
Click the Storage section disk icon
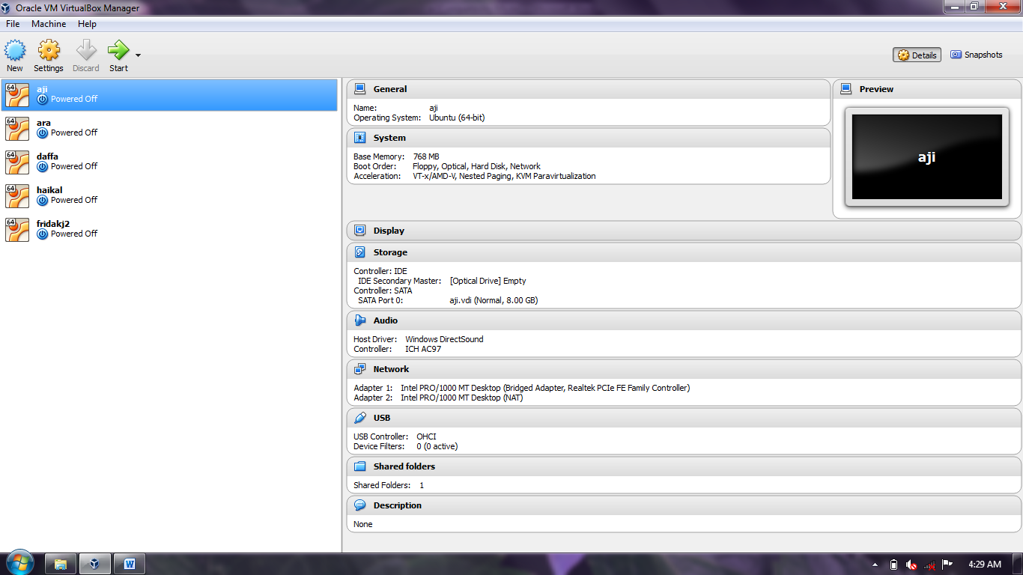click(359, 252)
